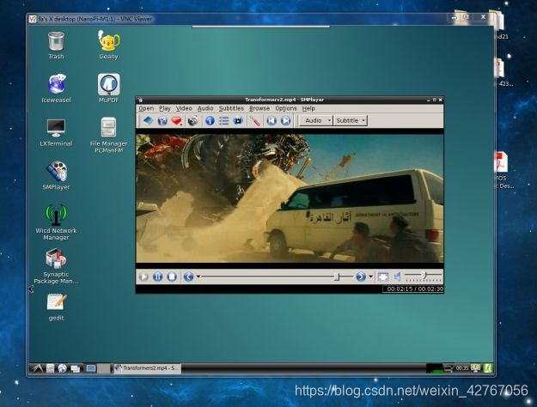The width and height of the screenshot is (537, 407).
Task: Click the Open URL globe toolbar icon
Action: pyautogui.click(x=162, y=120)
